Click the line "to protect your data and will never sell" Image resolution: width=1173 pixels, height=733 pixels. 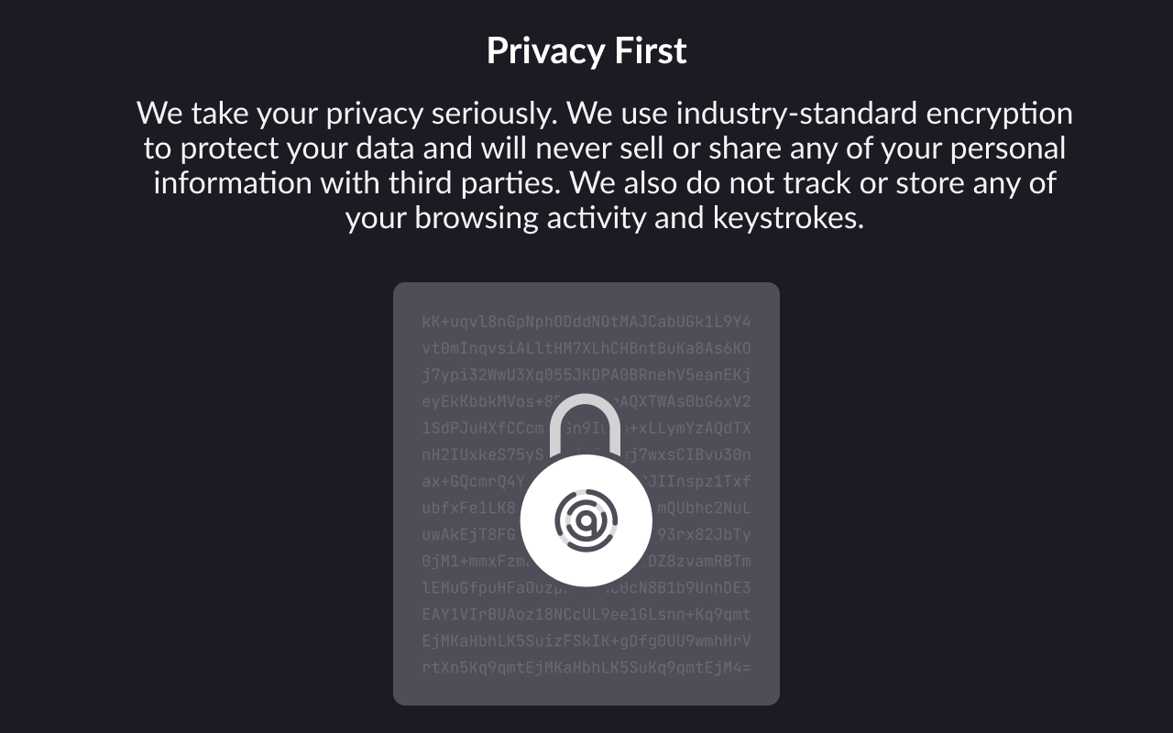click(x=605, y=148)
